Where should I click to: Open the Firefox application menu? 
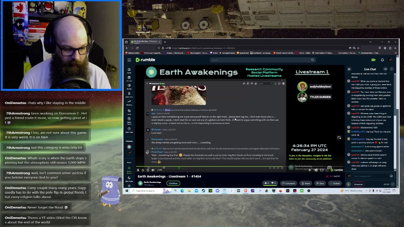[395, 48]
